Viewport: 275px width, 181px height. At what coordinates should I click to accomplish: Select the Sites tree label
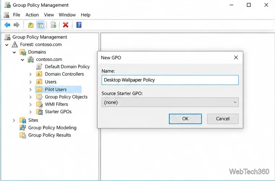coord(33,120)
